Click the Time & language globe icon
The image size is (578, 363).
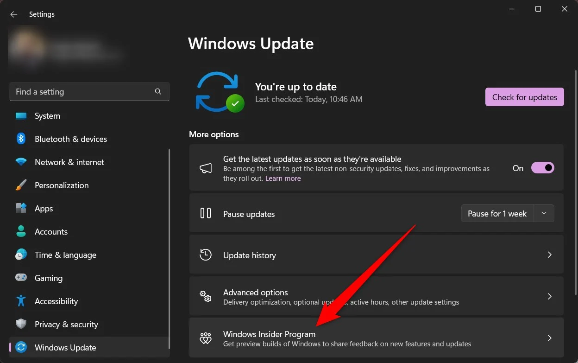pos(21,255)
